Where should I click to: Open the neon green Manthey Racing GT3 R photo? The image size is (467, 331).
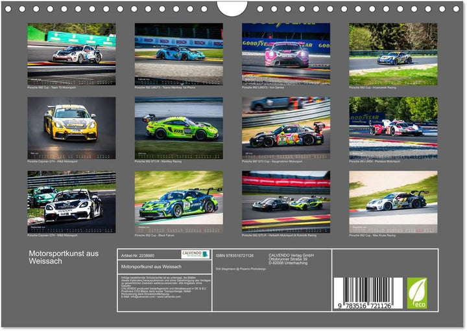[x=179, y=128]
